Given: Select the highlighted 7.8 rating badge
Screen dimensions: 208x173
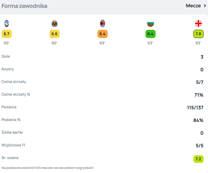Looking at the screenshot, I should 198,34.
